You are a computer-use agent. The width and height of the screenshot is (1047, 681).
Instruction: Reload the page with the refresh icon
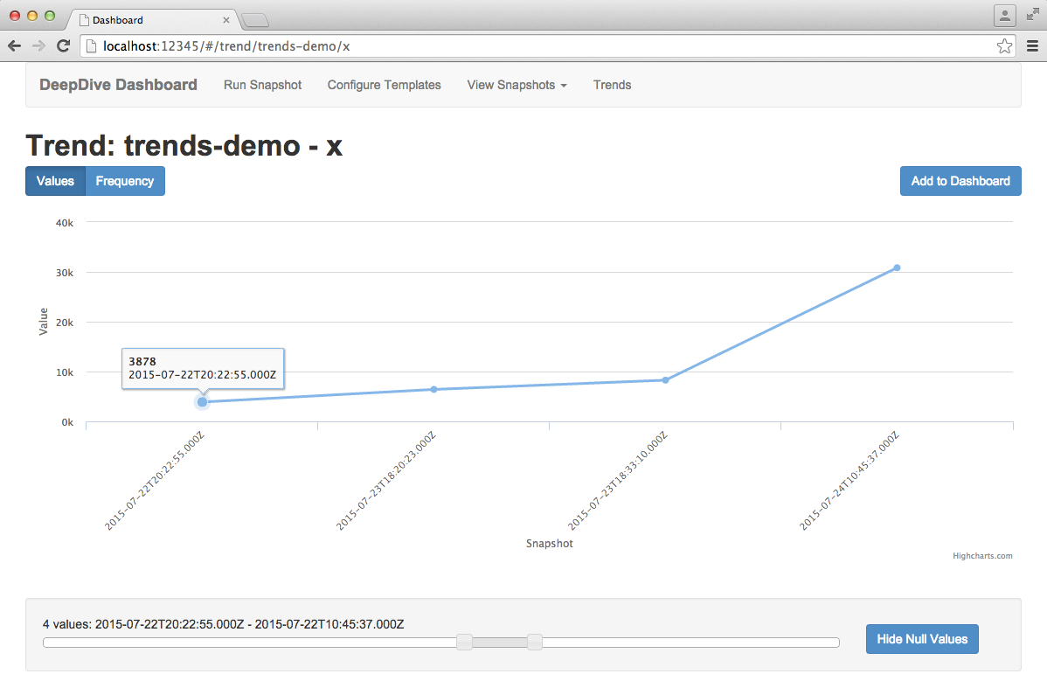pos(63,46)
